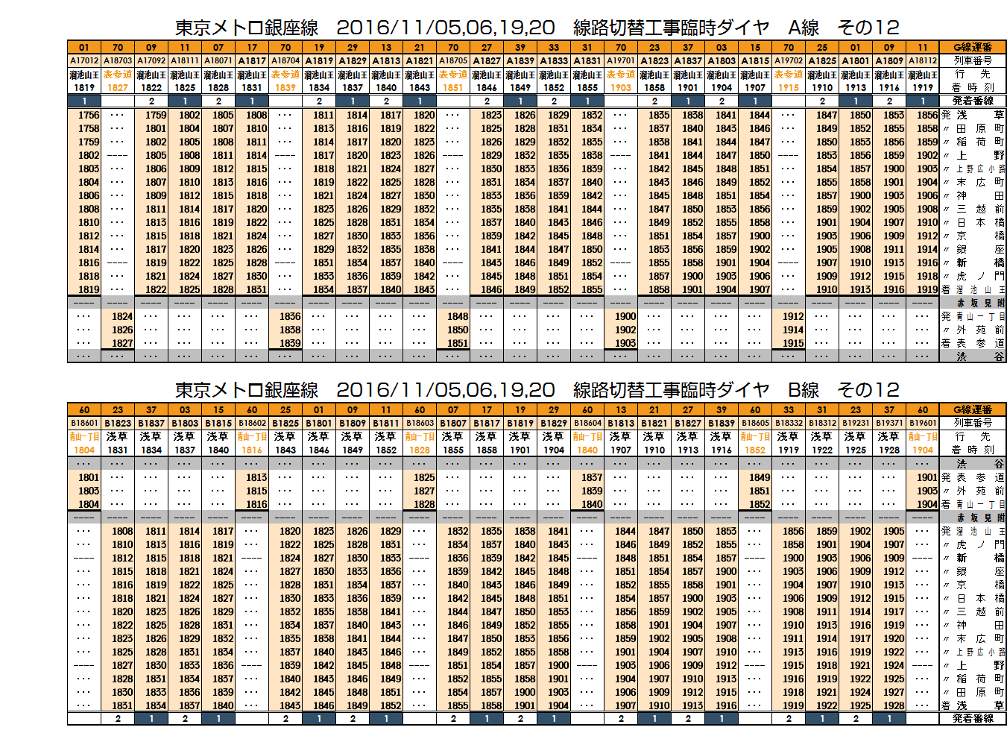Image resolution: width=1007 pixels, height=739 pixels.
Task: Select train number A18703
Action: click(x=118, y=60)
